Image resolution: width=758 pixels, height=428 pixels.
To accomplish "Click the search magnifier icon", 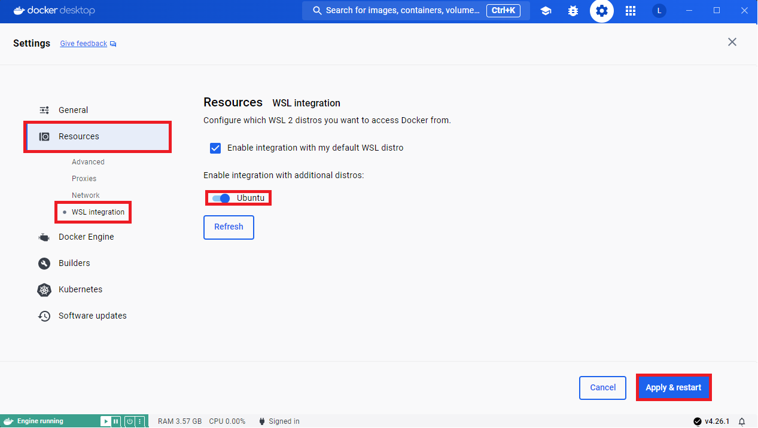I will click(x=316, y=11).
